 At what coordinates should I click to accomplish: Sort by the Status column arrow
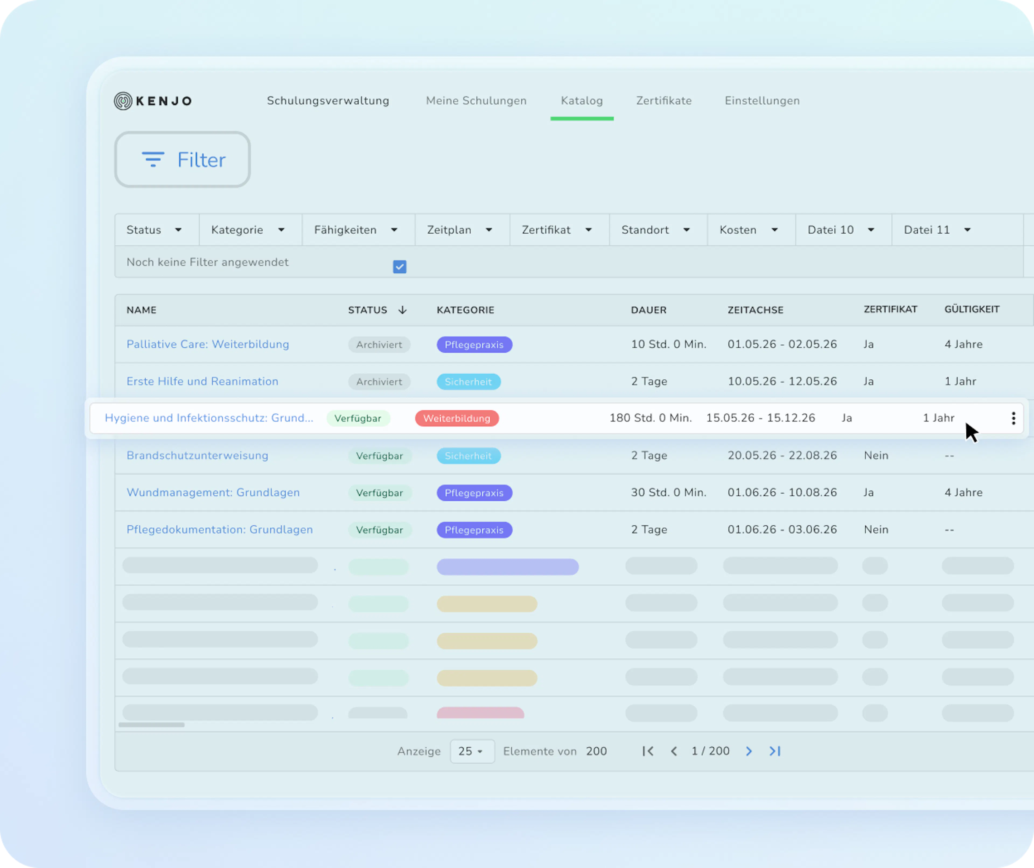(402, 310)
